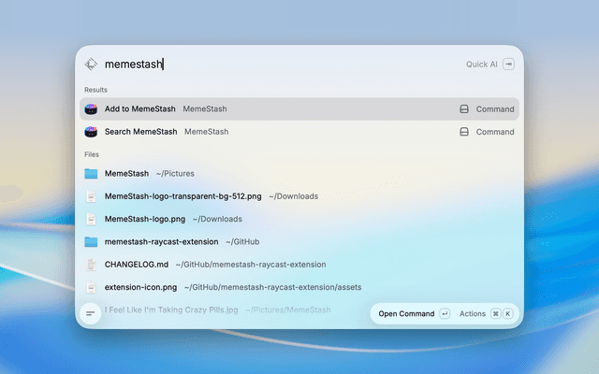
Task: Select the Add to MemeStash result row
Action: point(299,109)
